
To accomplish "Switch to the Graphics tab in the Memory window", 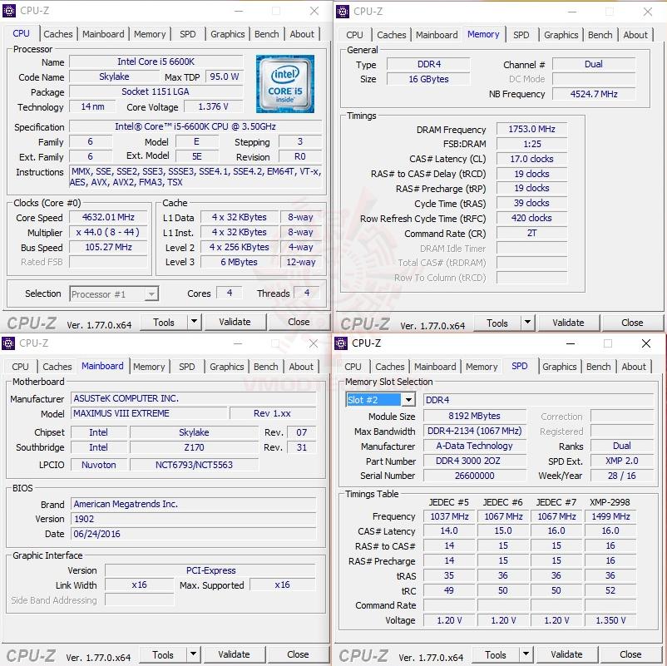I will pos(561,35).
